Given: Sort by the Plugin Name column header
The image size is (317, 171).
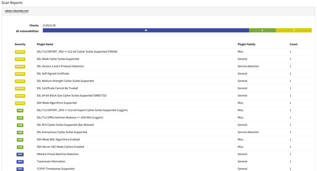Looking at the screenshot, I should pyautogui.click(x=45, y=44).
